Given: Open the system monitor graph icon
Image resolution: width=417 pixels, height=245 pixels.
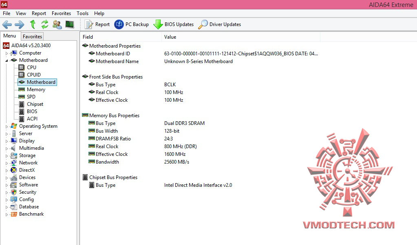Looking at the screenshot, I should pos(70,24).
